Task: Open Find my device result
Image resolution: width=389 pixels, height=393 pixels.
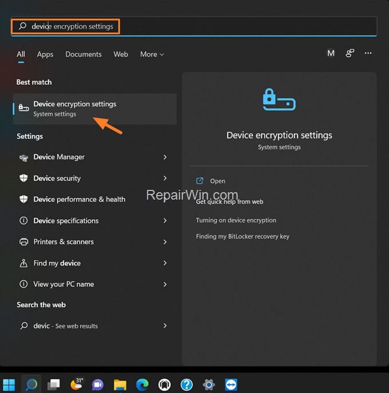Action: tap(95, 263)
